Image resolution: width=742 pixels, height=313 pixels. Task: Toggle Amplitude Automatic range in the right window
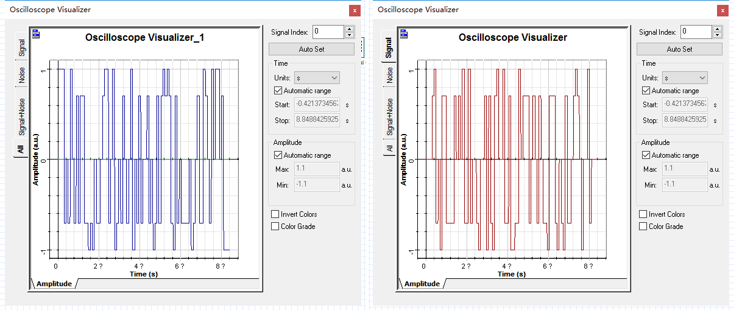pyautogui.click(x=647, y=155)
